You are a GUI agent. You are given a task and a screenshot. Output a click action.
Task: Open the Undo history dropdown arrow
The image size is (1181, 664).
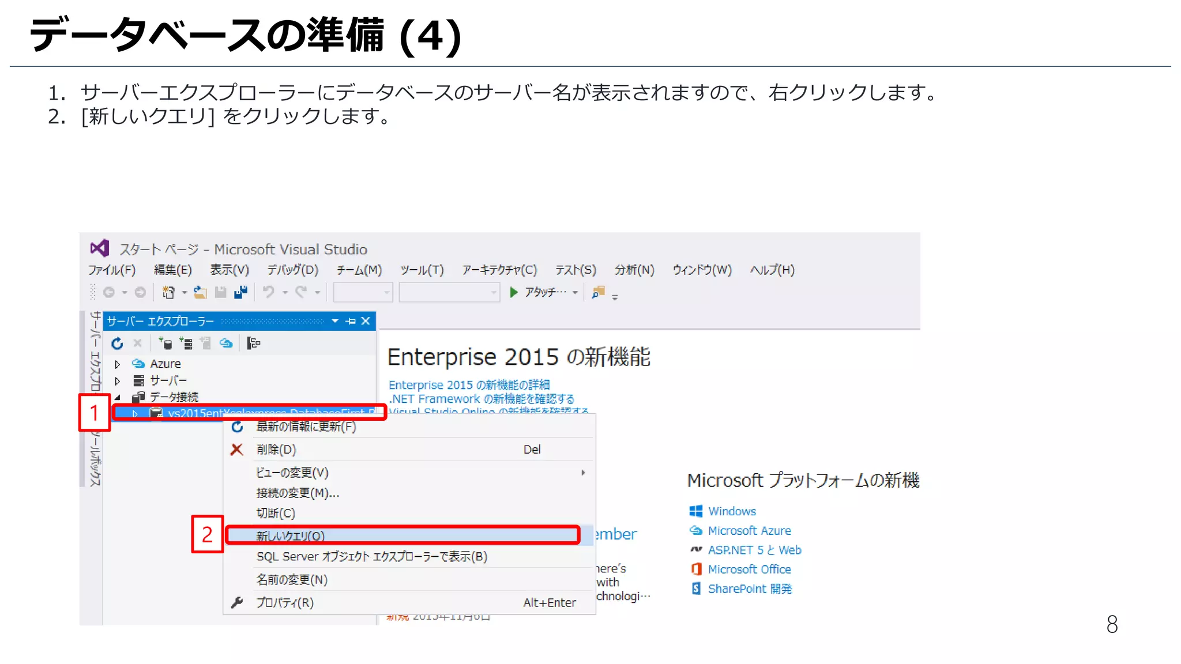click(285, 293)
